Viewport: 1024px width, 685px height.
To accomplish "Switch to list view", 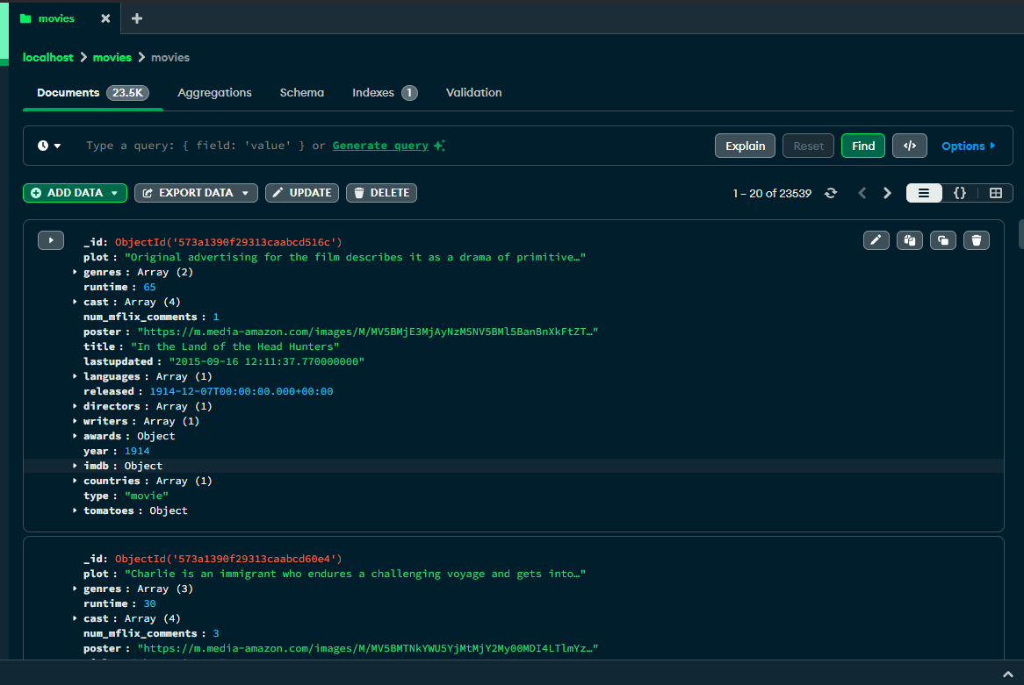I will coord(923,193).
